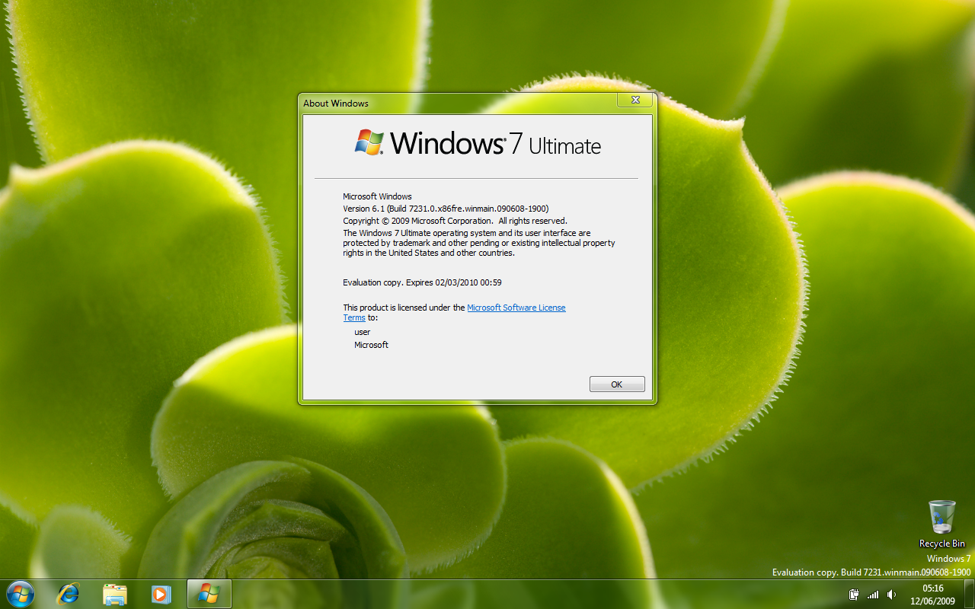Viewport: 975px width, 609px height.
Task: Click the date 12/06/2009 in the taskbar
Action: click(933, 601)
